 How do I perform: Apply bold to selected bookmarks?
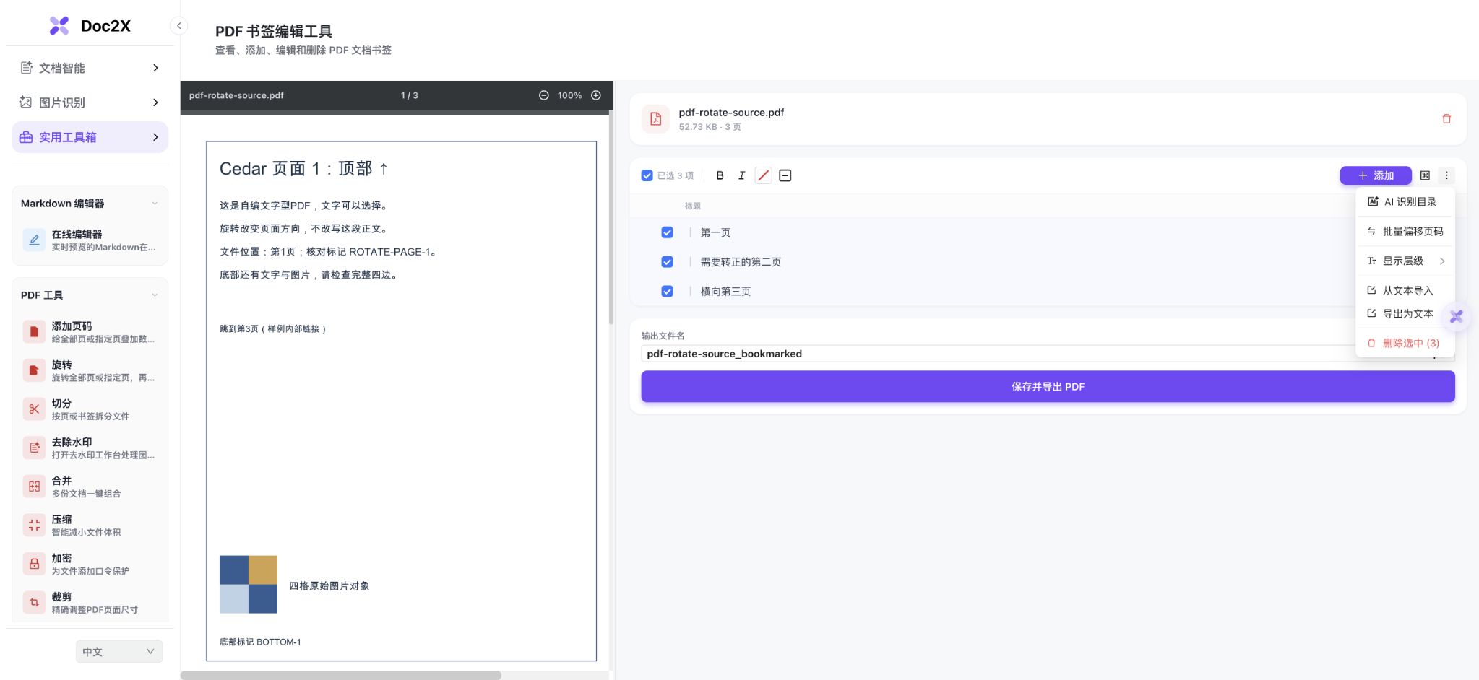point(720,175)
